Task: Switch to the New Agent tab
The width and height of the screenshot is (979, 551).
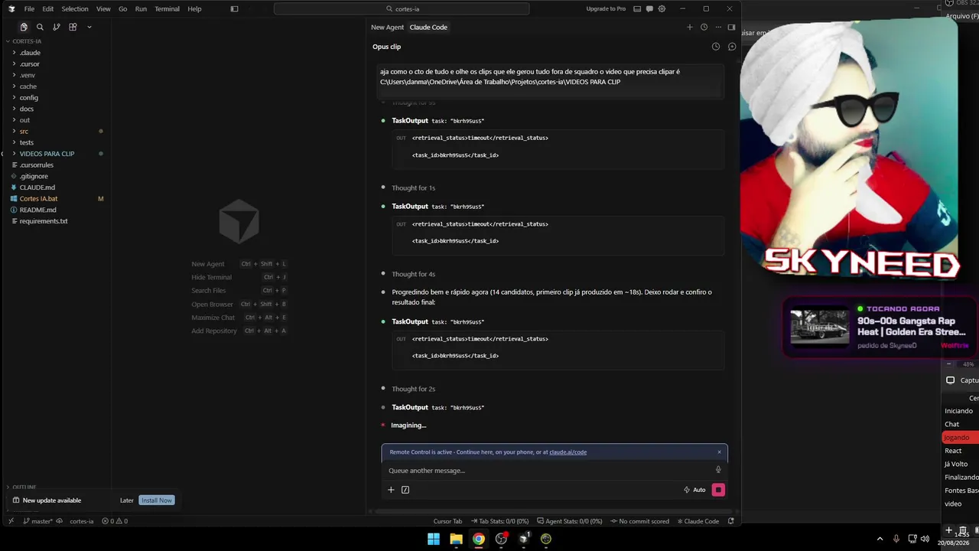Action: coord(387,28)
